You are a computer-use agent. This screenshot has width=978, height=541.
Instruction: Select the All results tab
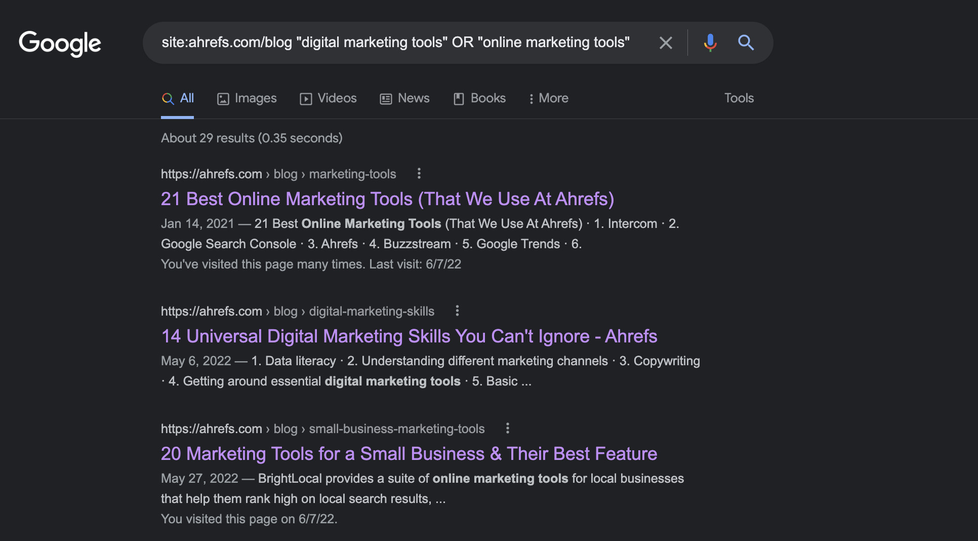[178, 98]
